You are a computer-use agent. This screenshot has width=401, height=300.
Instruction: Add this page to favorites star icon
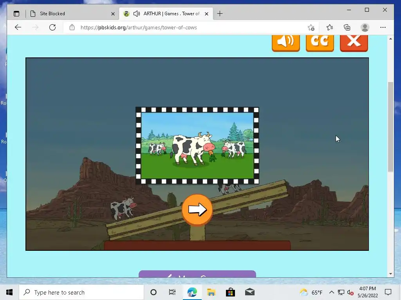[x=311, y=28]
